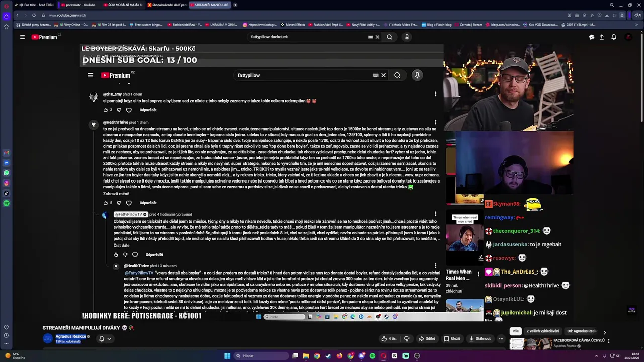Open WhatsApp in Opera sidebar

click(x=7, y=173)
